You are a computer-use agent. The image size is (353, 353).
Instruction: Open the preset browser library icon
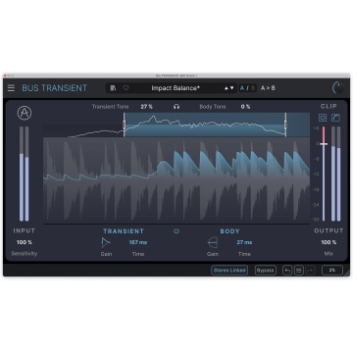coord(113,88)
